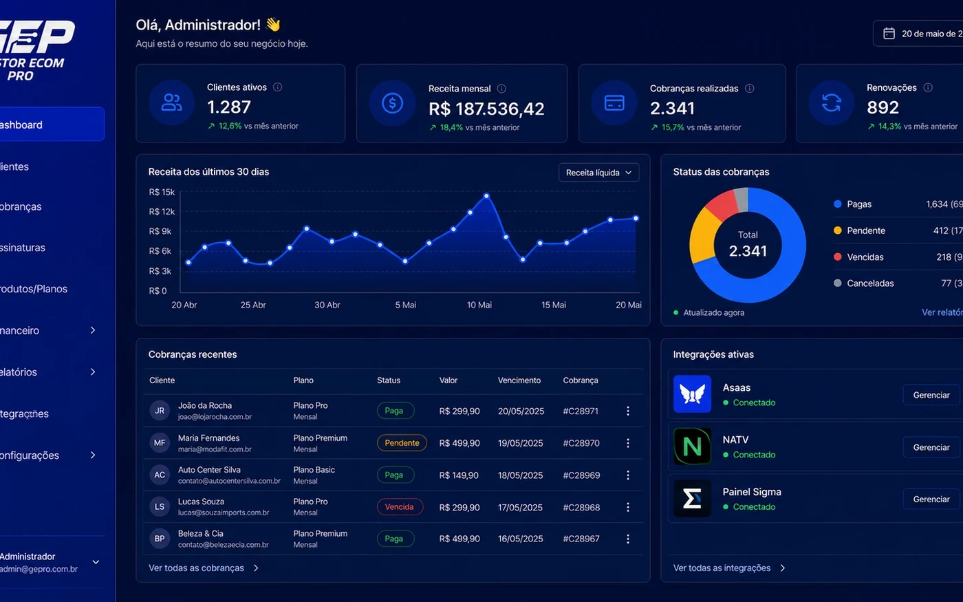Open row options for Lucas Souza
The width and height of the screenshot is (963, 602).
[628, 507]
